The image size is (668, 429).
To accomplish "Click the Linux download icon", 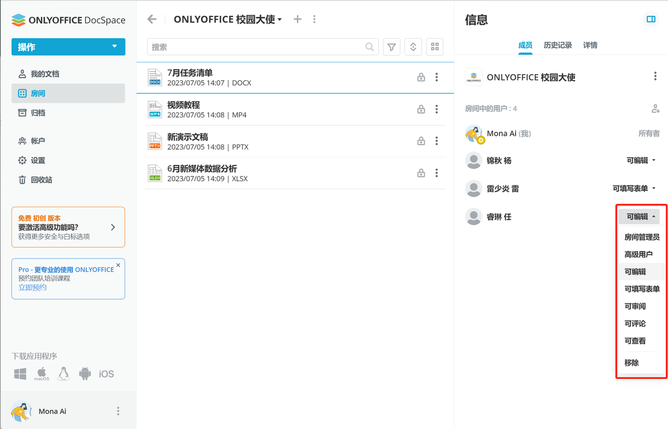I will [x=63, y=374].
